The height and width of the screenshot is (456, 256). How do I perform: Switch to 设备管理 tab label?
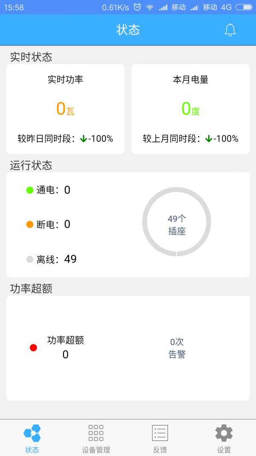click(96, 450)
